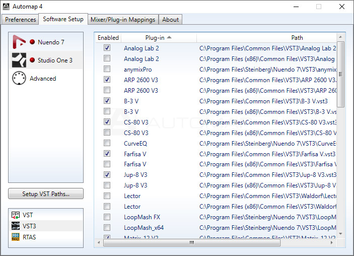
Task: Click the Advanced MIDI connector icon
Action: (x=19, y=79)
